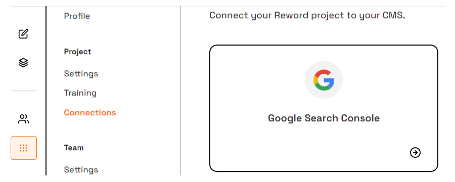Open Settings under the Project section
The width and height of the screenshot is (455, 182).
coord(81,74)
